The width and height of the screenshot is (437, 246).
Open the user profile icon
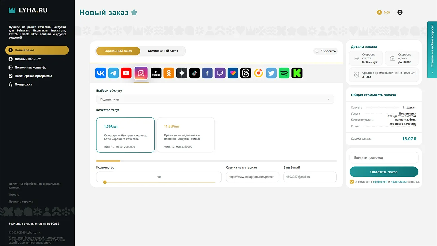coord(400,12)
